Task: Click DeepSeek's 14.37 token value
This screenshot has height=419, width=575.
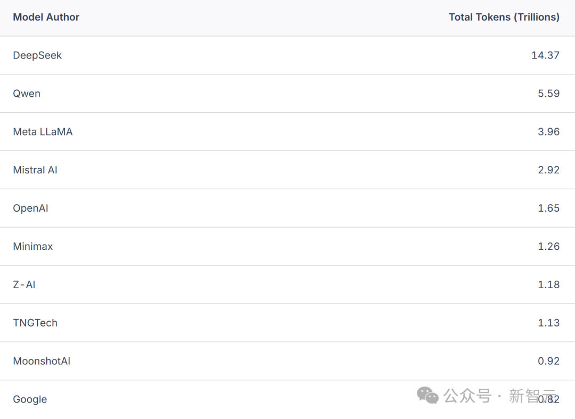Action: (x=545, y=55)
